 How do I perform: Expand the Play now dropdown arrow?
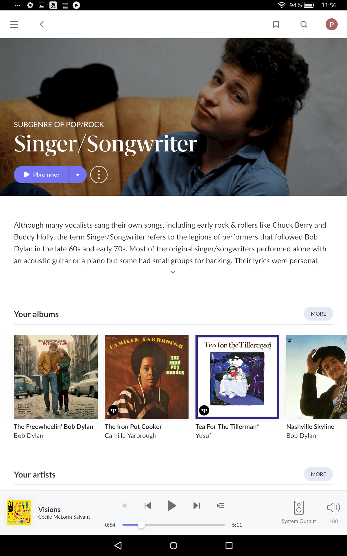pos(78,175)
